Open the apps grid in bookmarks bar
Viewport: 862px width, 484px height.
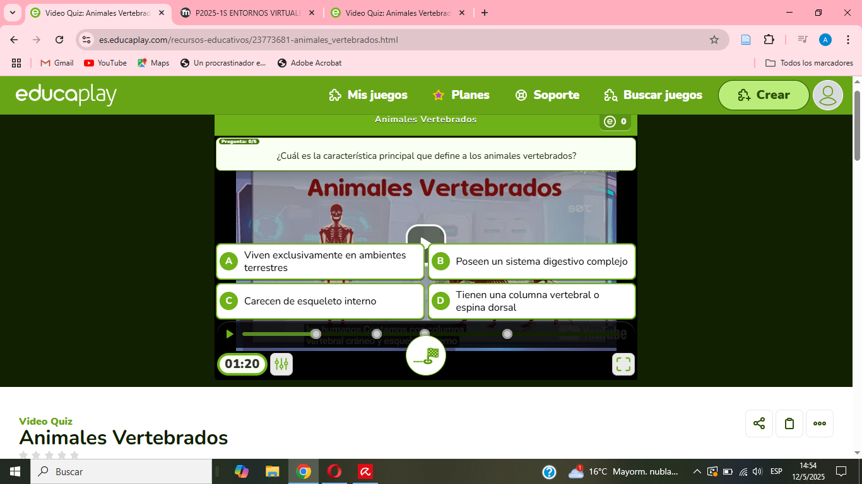coord(16,63)
